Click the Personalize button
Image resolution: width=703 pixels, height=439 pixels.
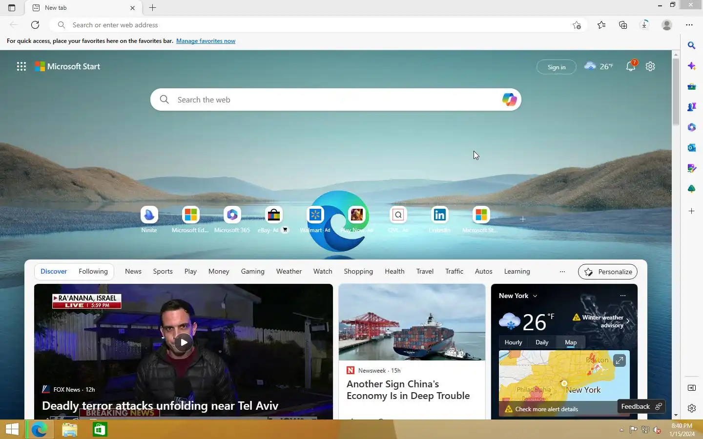point(608,272)
